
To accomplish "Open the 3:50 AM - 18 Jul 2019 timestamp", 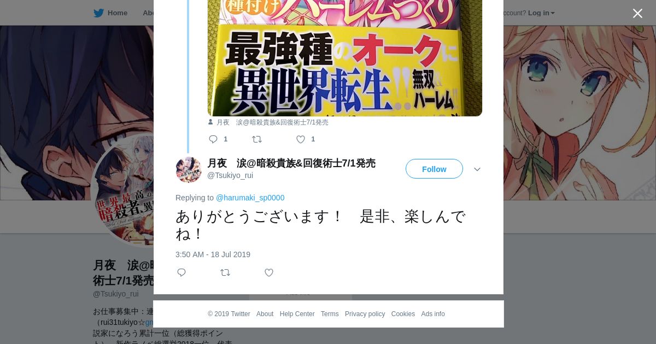I will [213, 254].
